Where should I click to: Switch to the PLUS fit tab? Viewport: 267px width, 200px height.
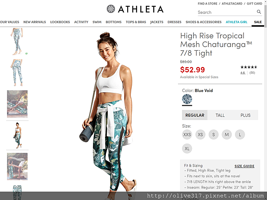point(245,115)
